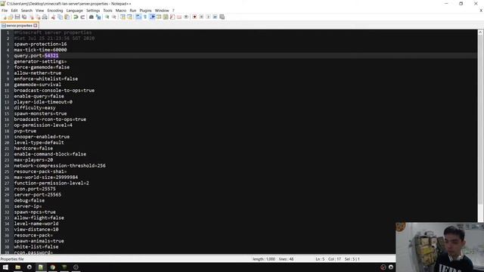Open the Run menu
The image size is (484, 272).
[133, 11]
